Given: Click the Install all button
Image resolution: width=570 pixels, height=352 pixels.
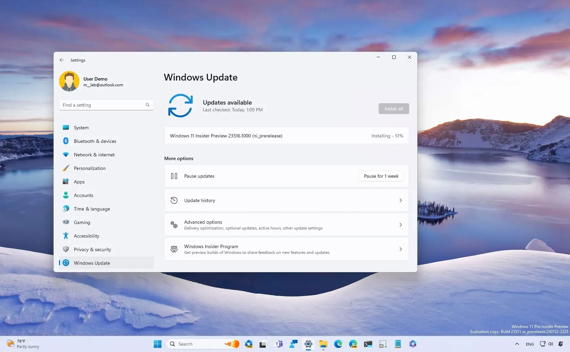Looking at the screenshot, I should (x=393, y=109).
